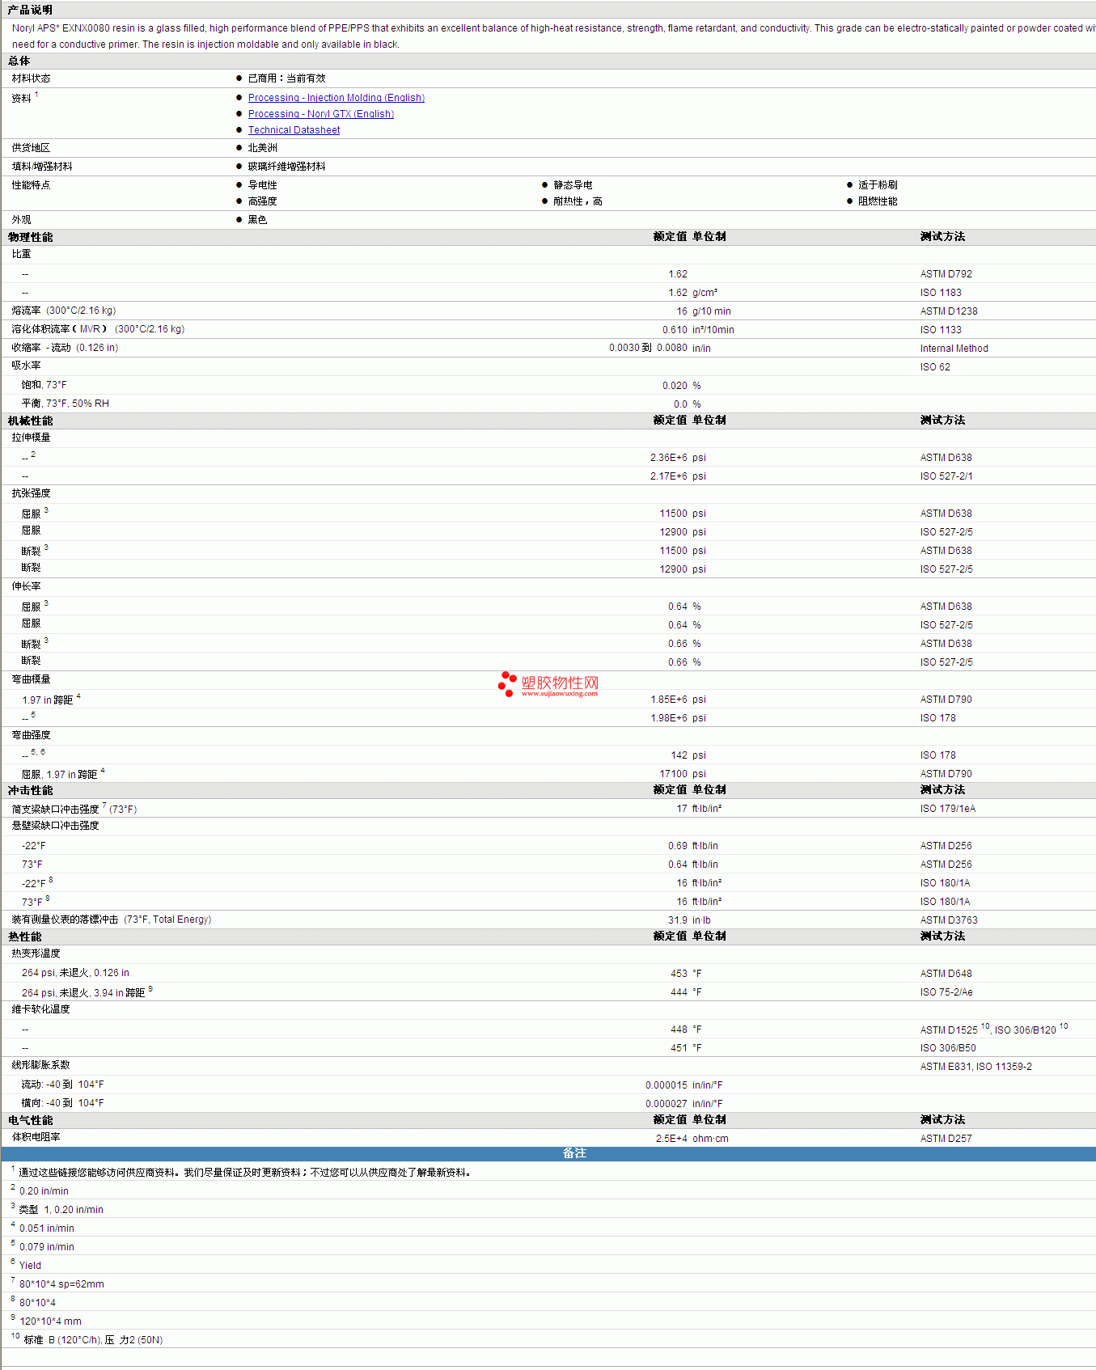The image size is (1096, 1370).
Task: Select the 供货地区 row label
Action: 31,148
